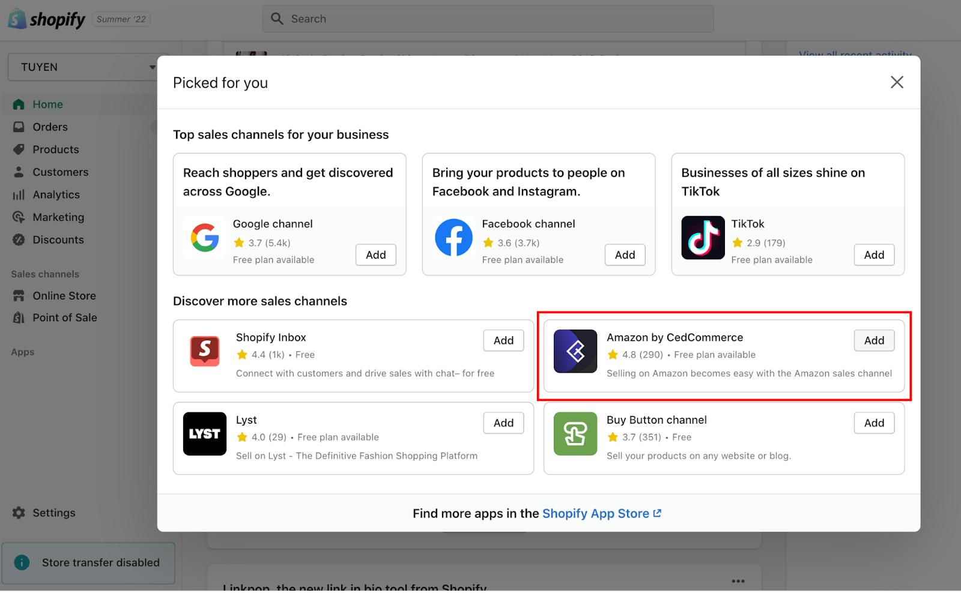Open the TUYEN store switcher dropdown
This screenshot has width=961, height=593.
coord(84,67)
